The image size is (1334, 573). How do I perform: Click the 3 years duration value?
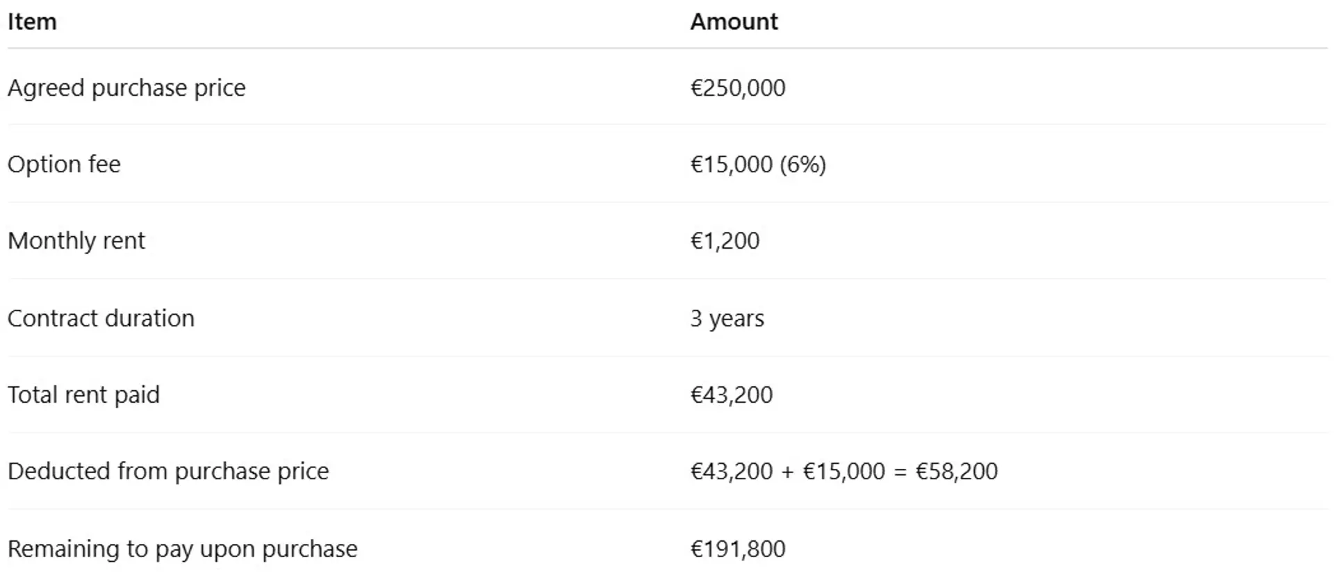pyautogui.click(x=727, y=319)
